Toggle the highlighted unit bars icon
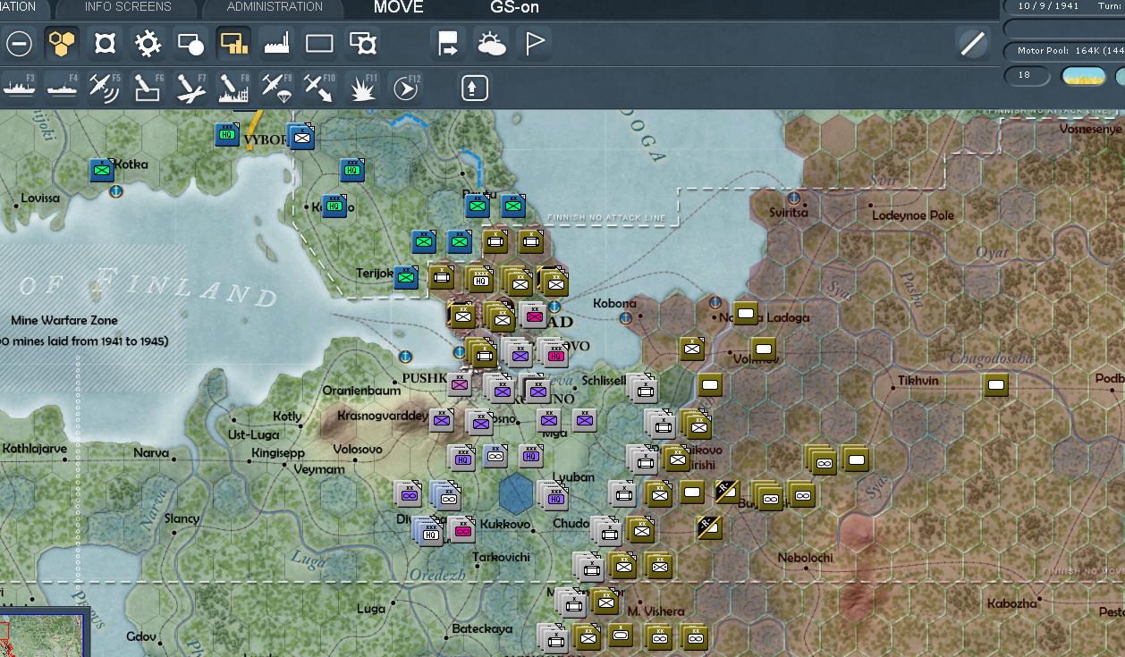 click(x=233, y=43)
